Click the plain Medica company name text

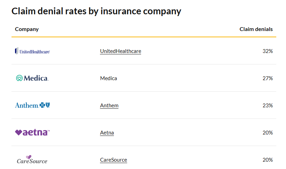pos(108,78)
